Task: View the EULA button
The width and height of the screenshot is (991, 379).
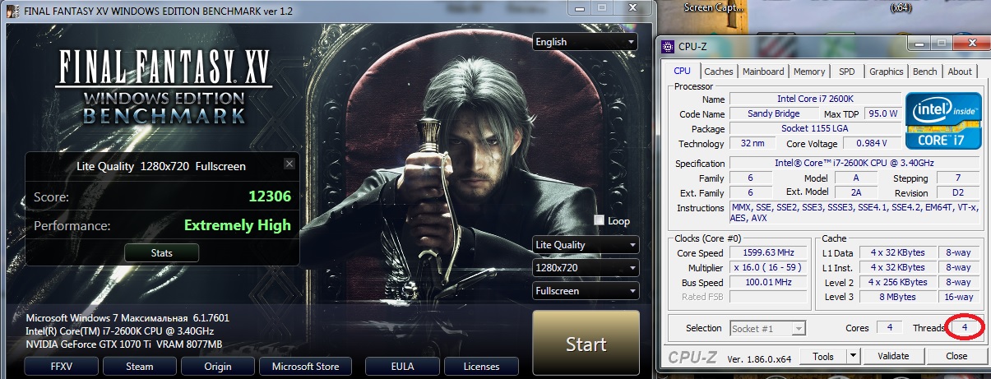Action: (x=402, y=366)
